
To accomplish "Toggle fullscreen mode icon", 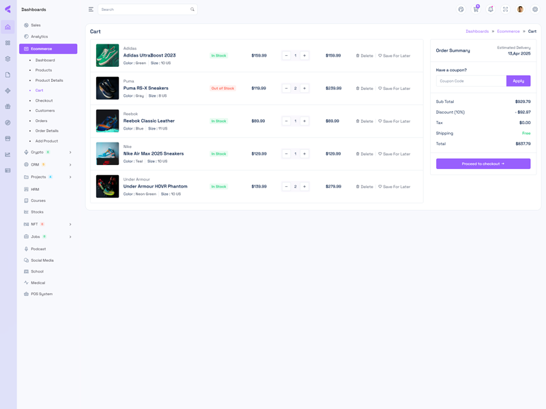I will [505, 10].
